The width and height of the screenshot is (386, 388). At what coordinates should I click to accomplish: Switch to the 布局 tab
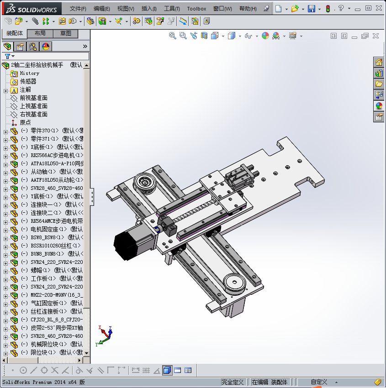[x=40, y=33]
